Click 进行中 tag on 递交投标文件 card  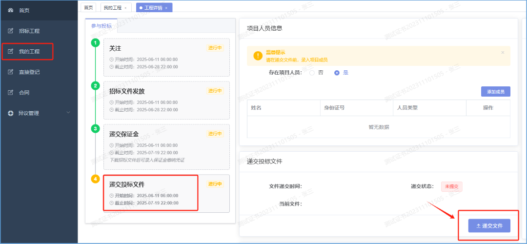215,184
